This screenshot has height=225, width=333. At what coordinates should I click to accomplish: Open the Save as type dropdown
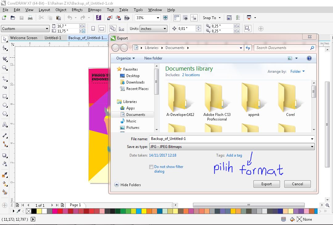click(x=312, y=146)
